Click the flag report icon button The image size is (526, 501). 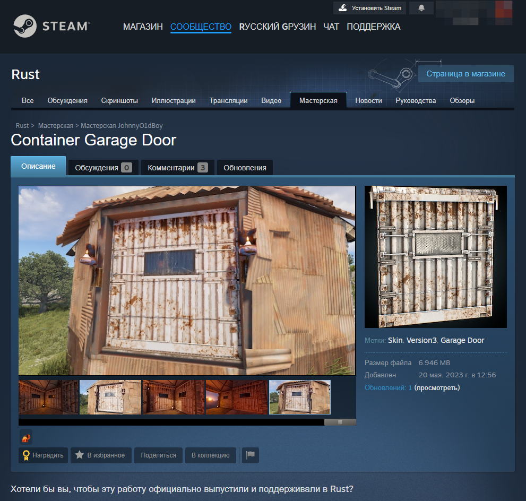[250, 455]
